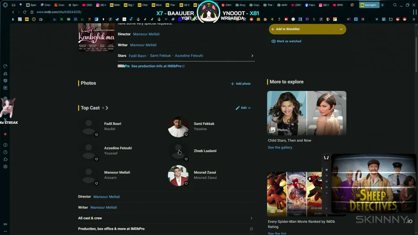
Task: Expand the Edit dropdown chevron
Action: [x=249, y=108]
